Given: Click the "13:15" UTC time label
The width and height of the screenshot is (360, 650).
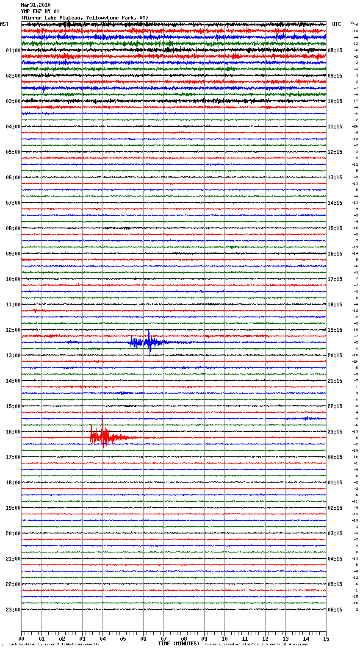Looking at the screenshot, I should coord(335,178).
